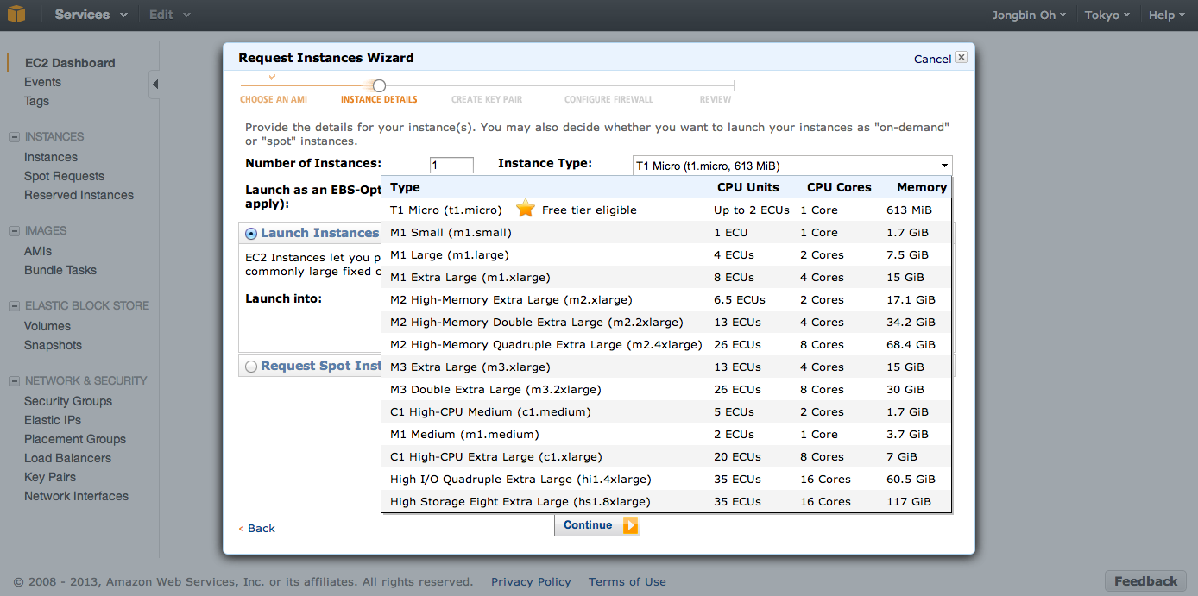Image resolution: width=1198 pixels, height=596 pixels.
Task: Click the Continue button
Action: point(597,525)
